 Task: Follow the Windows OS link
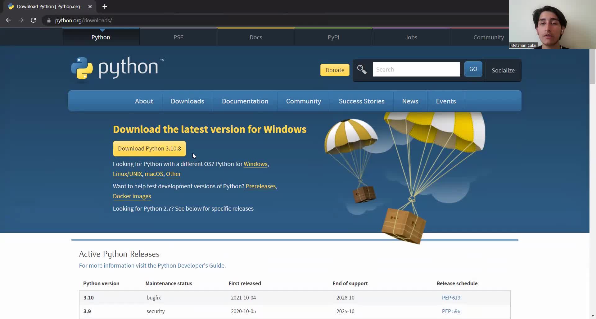click(x=255, y=164)
